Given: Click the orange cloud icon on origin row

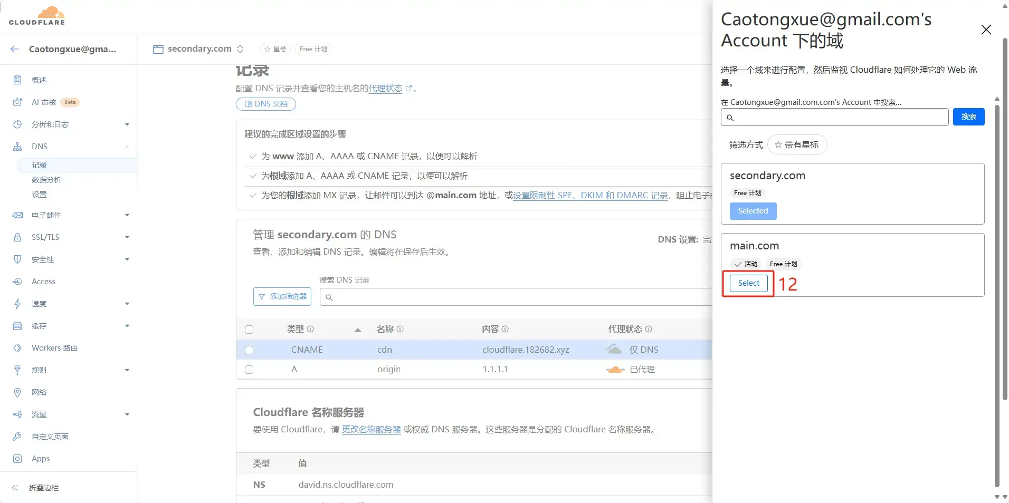Looking at the screenshot, I should point(616,370).
